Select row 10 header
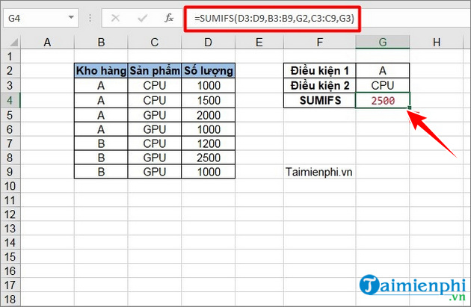 point(10,186)
